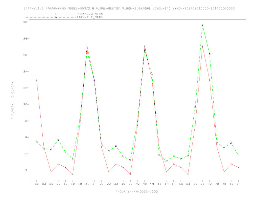Click the x-axis forecast hour label 42
Screen dimensions: 260x200
click(138, 184)
